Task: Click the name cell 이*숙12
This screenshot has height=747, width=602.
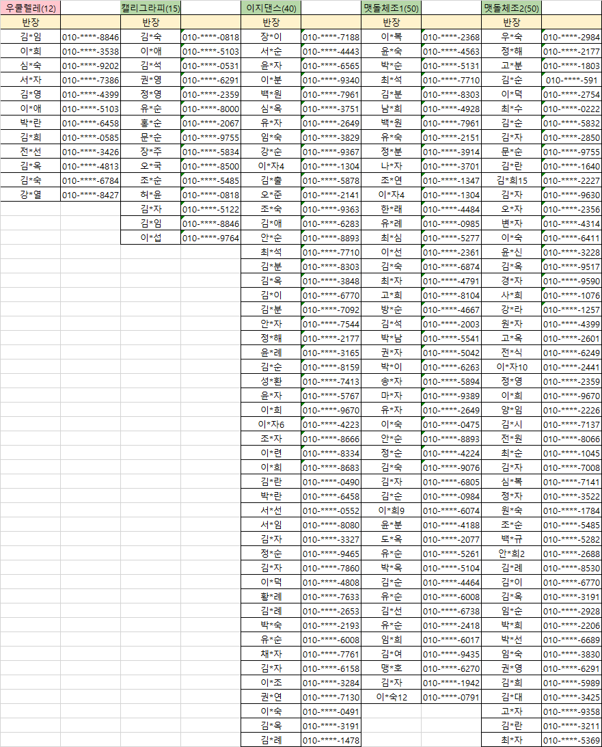Action: pos(391,697)
